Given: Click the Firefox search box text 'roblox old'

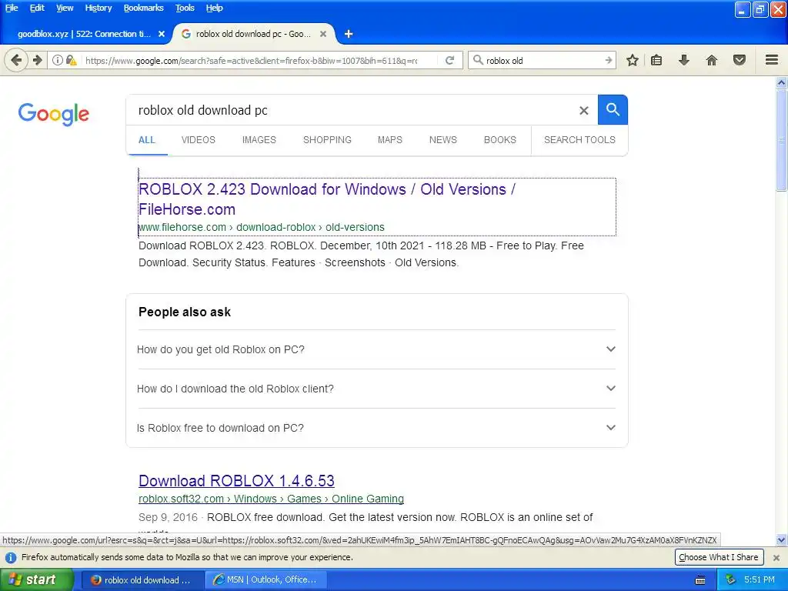Looking at the screenshot, I should coord(505,61).
